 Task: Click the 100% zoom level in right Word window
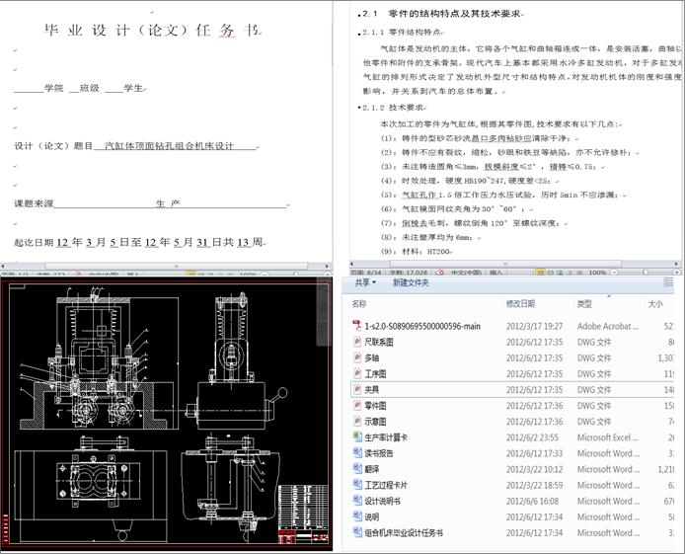click(597, 273)
